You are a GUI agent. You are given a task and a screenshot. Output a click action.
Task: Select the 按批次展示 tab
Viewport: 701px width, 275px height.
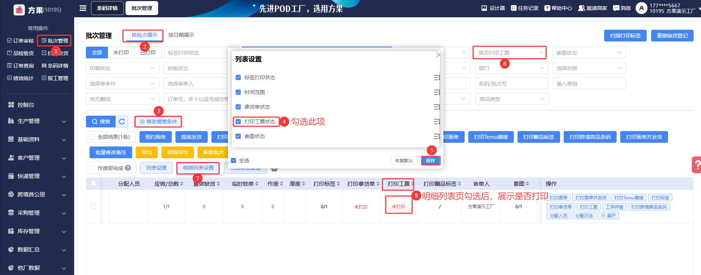coord(145,35)
